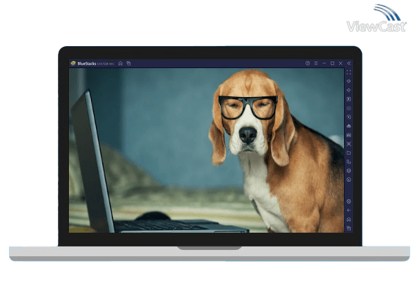Open multi-instance manager layers icon

pyautogui.click(x=349, y=171)
